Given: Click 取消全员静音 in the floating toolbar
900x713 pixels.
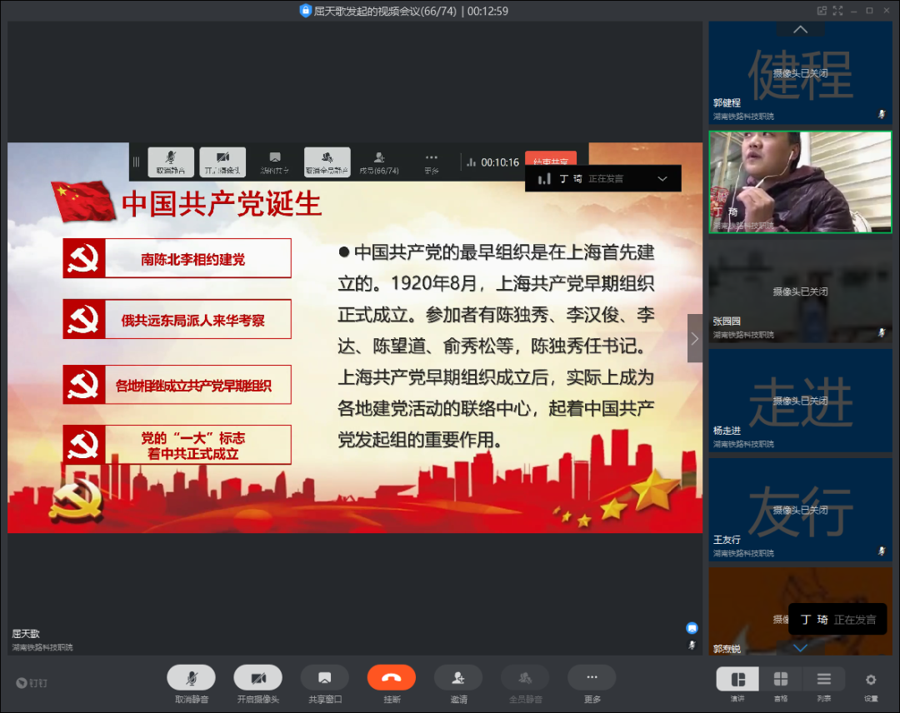Looking at the screenshot, I should tap(327, 162).
